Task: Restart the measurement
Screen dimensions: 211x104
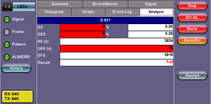Action: click(x=192, y=75)
